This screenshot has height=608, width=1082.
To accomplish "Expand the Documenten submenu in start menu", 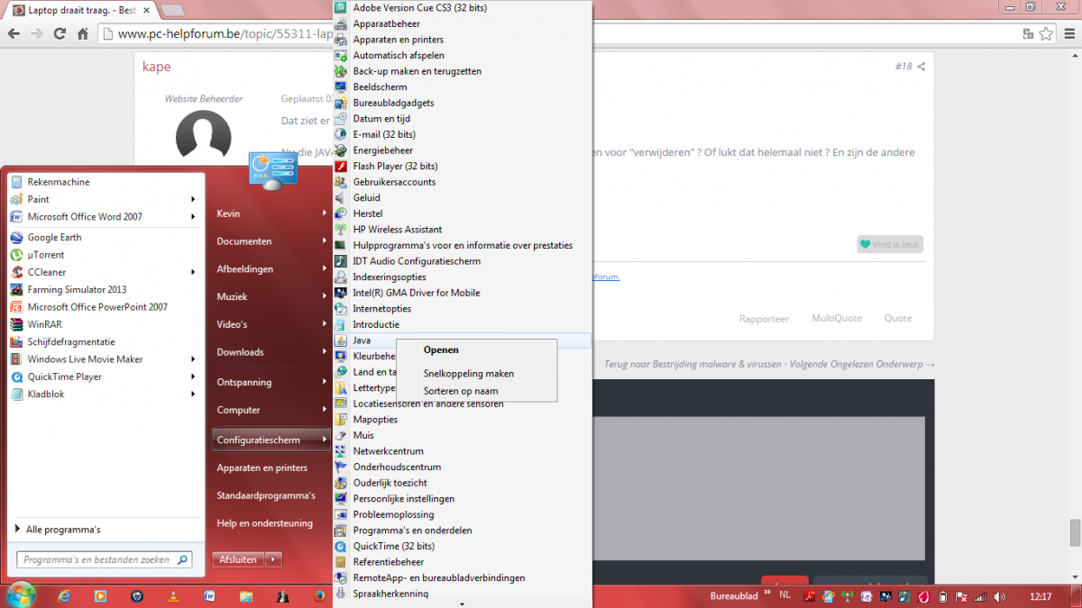I will pyautogui.click(x=326, y=241).
